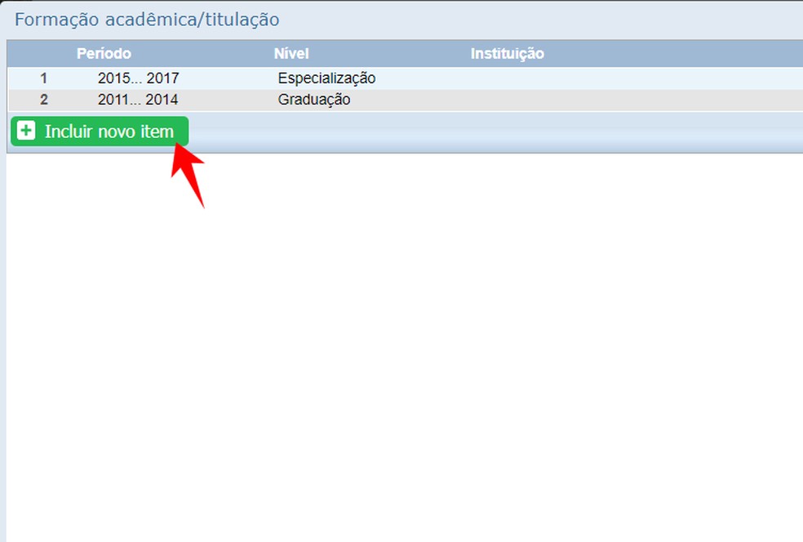The image size is (803, 542).
Task: Click the green plus icon
Action: (x=26, y=131)
